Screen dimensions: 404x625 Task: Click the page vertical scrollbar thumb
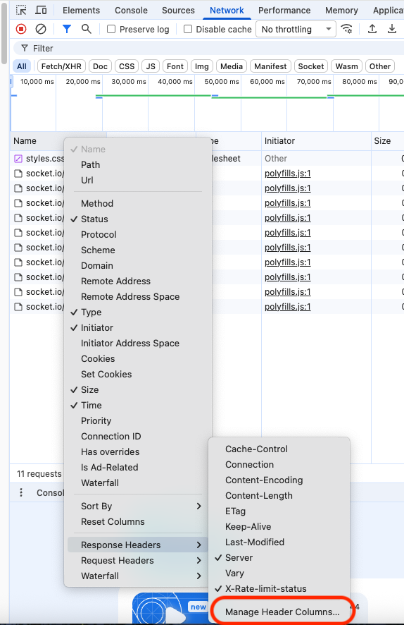coord(4,32)
